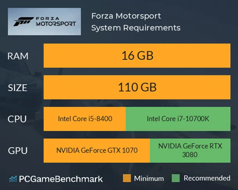Select the 16 GB RAM bar

tap(136, 56)
